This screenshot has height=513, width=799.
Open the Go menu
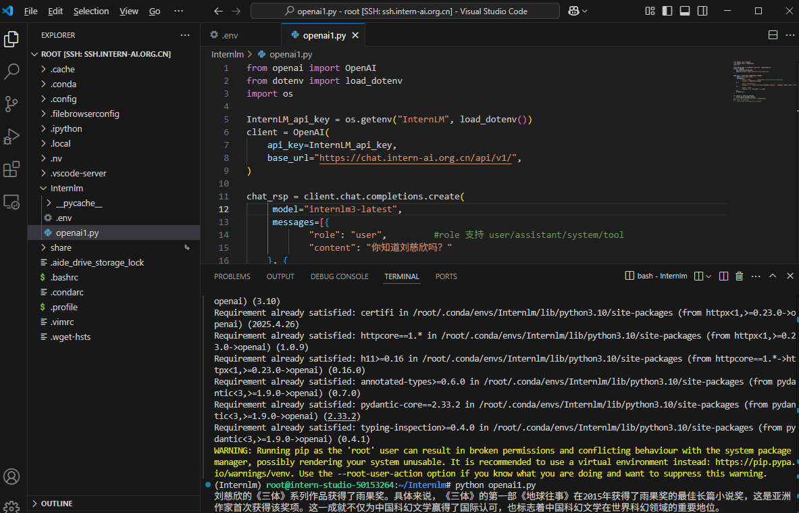point(155,11)
